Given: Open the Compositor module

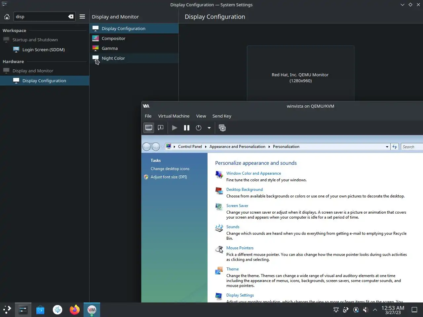Looking at the screenshot, I should pos(134,38).
